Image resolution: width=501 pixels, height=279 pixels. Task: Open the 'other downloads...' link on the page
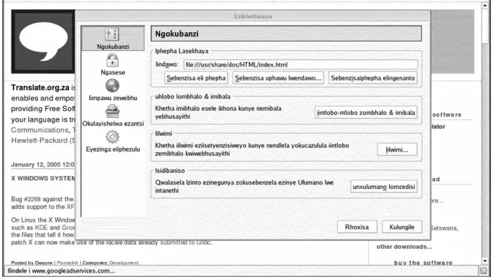click(x=404, y=247)
